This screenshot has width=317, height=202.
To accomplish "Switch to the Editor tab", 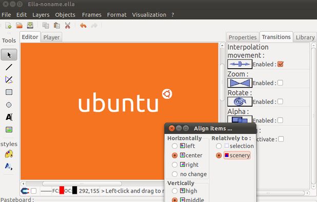I will tap(30, 37).
